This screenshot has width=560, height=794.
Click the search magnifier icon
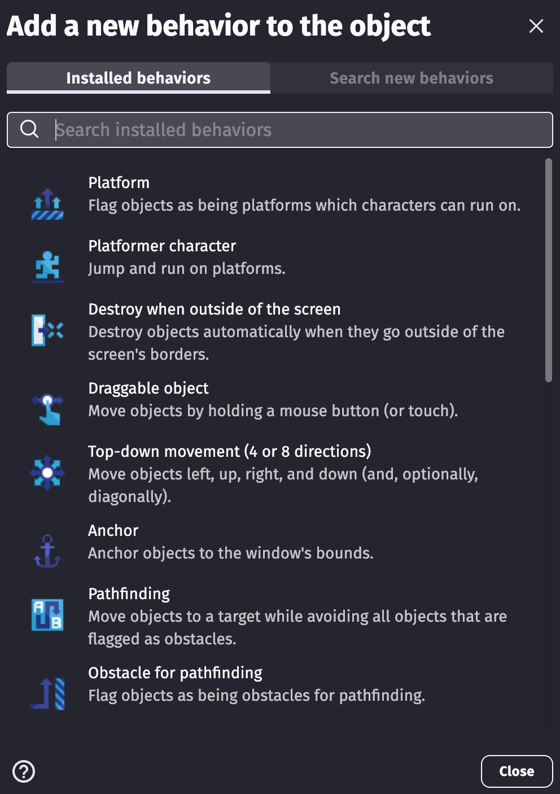(x=29, y=129)
